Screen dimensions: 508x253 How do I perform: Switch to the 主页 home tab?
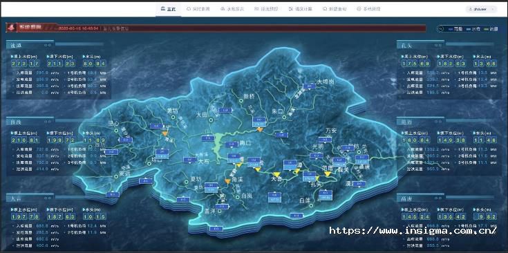[x=169, y=9]
